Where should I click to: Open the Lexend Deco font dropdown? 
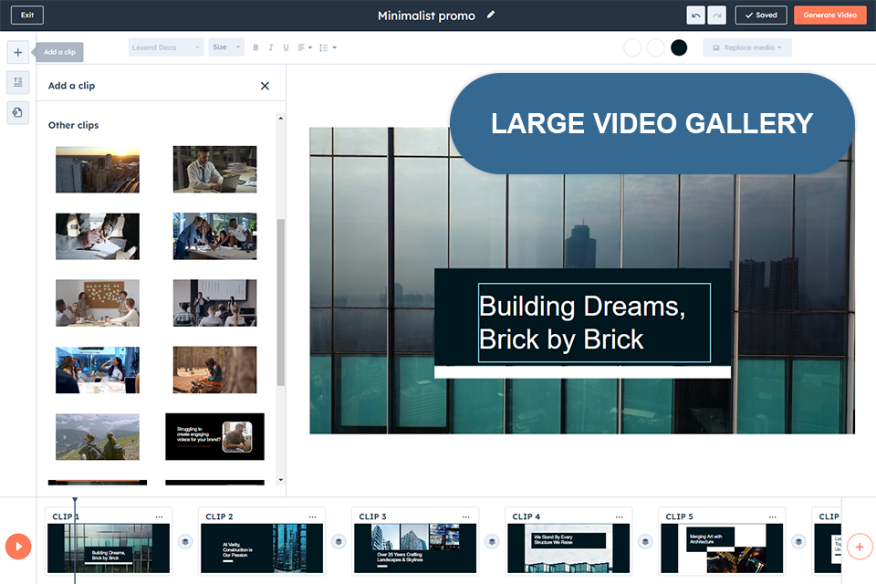(x=165, y=47)
